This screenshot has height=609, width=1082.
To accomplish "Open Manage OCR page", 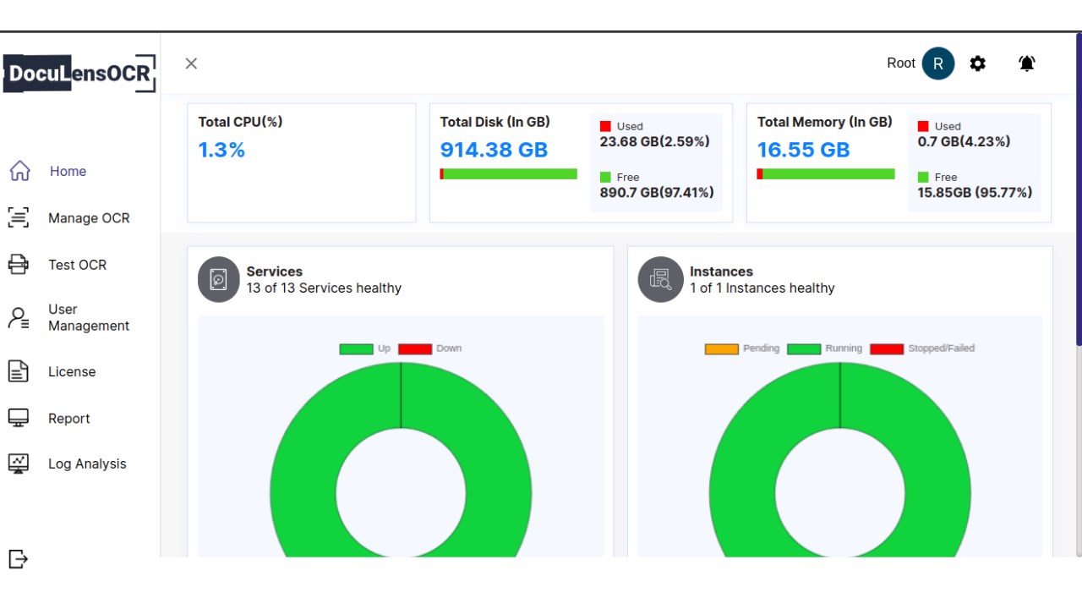I will pos(89,218).
